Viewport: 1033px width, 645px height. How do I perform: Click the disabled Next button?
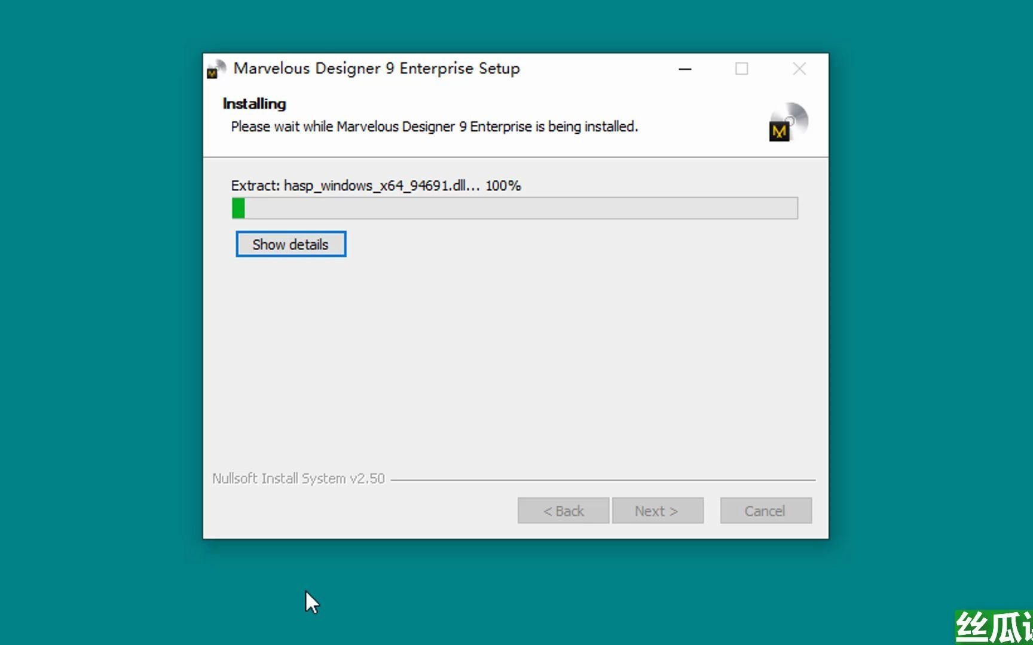point(658,511)
